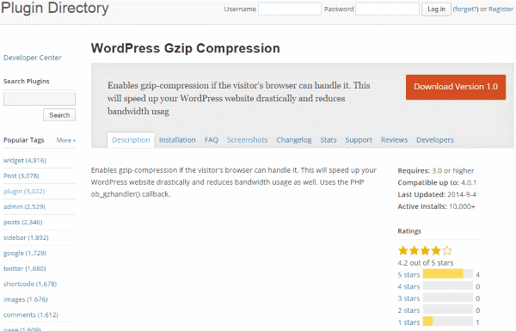Image resolution: width=516 pixels, height=331 pixels.
Task: Open the FAQ tab
Action: coord(212,140)
